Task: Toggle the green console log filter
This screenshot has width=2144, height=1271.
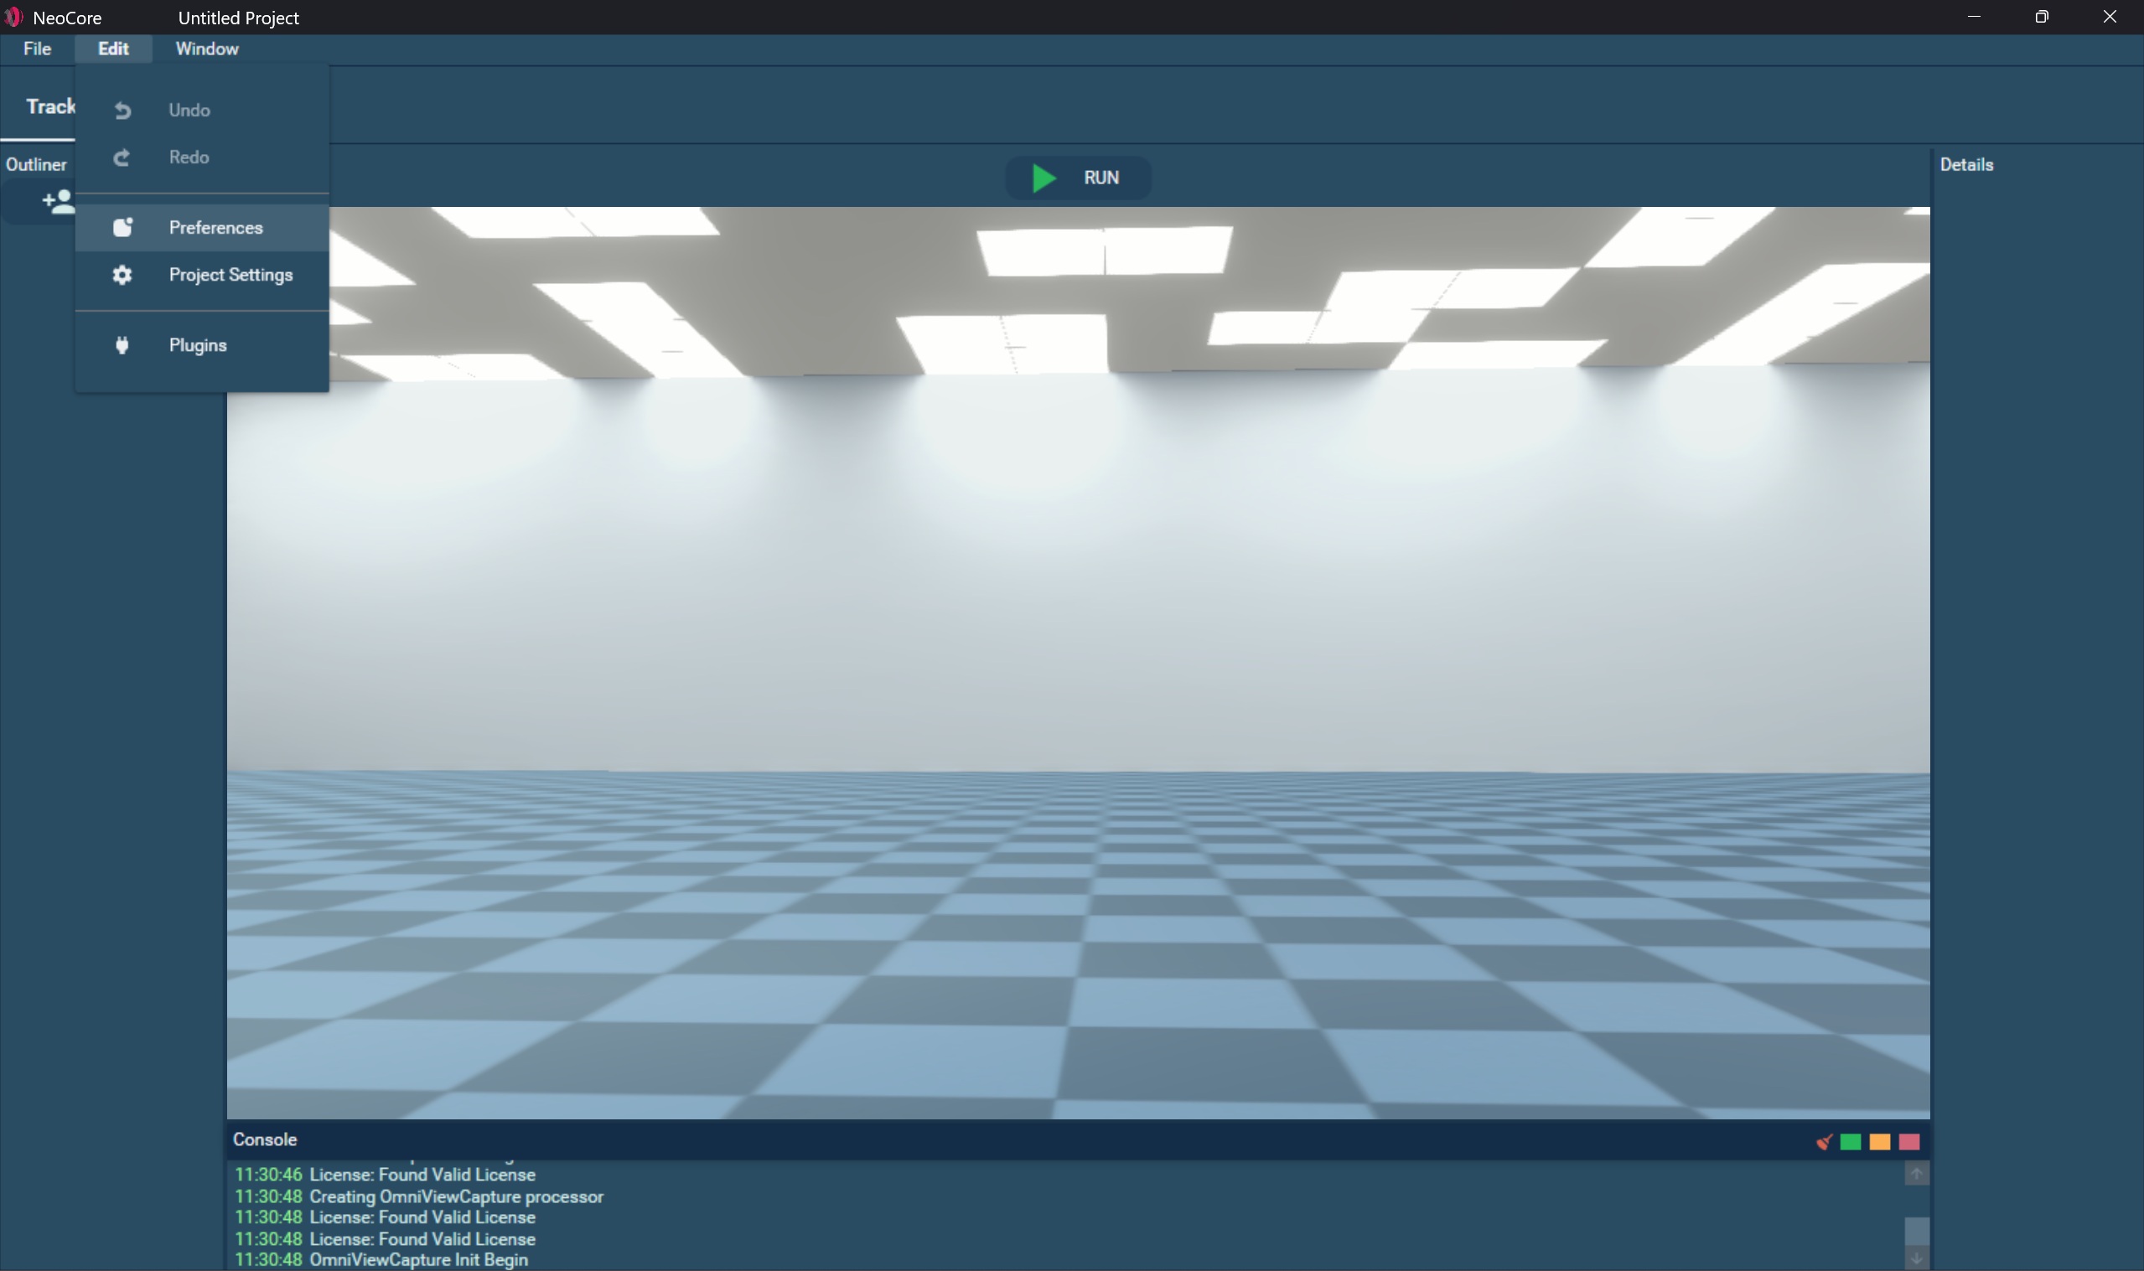Action: tap(1850, 1142)
